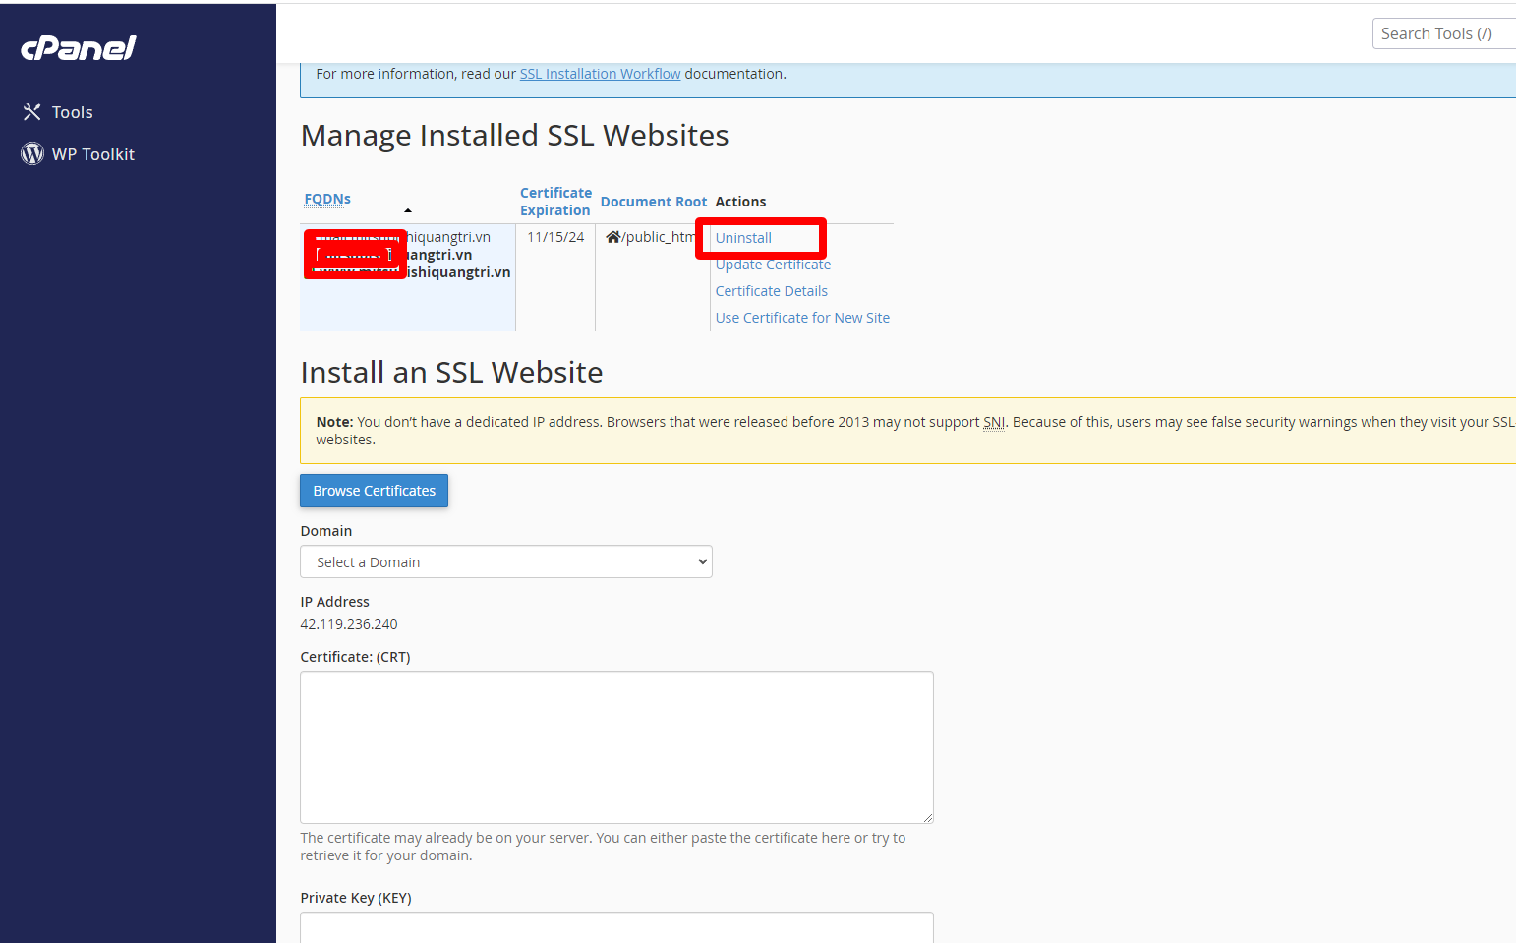Sort the table by FQDNs column
The height and width of the screenshot is (943, 1516).
pos(327,199)
